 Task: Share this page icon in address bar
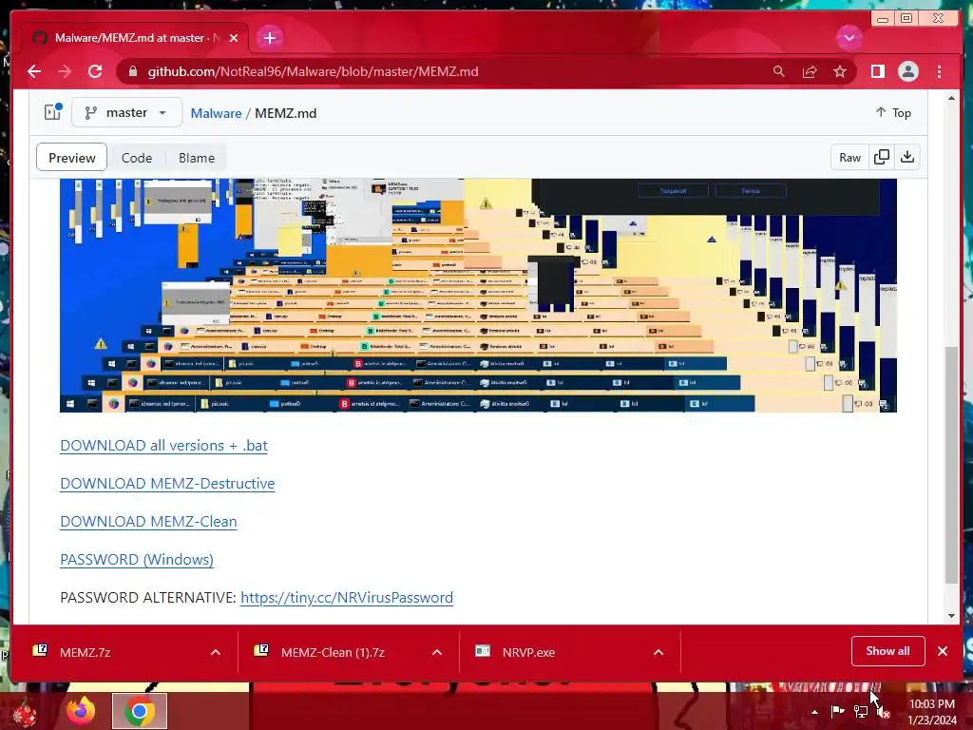coord(810,71)
